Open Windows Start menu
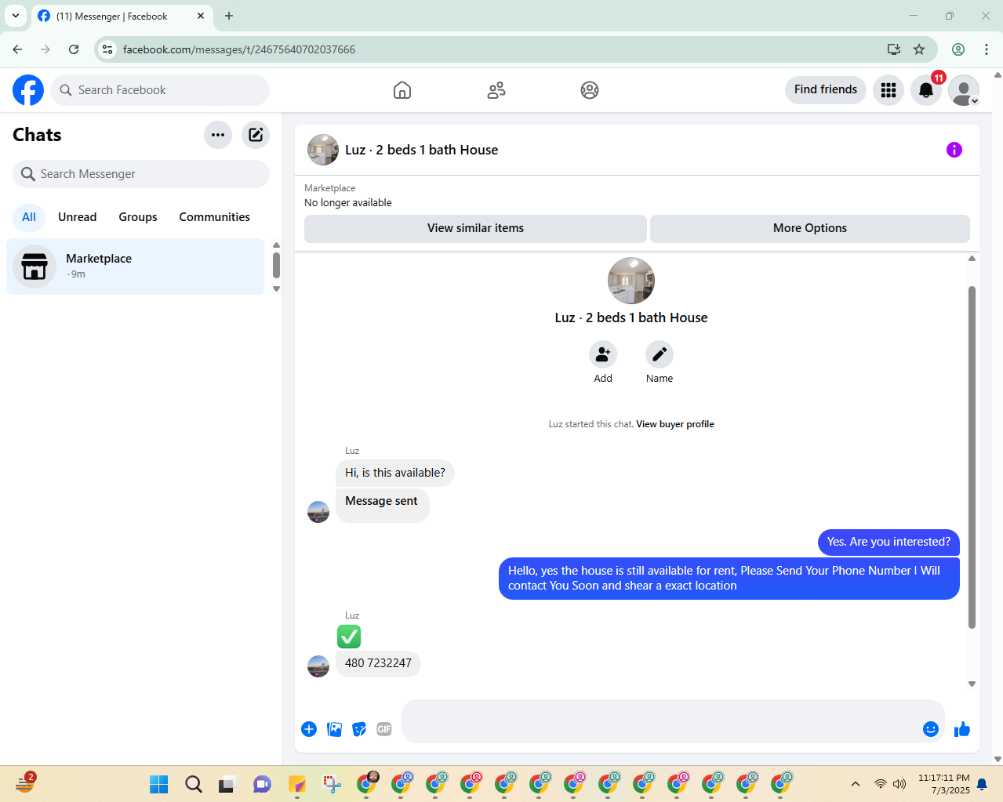 coord(159,784)
